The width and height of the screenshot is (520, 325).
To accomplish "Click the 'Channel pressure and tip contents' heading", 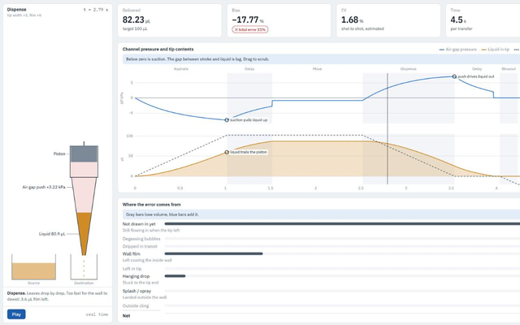I will click(x=158, y=49).
